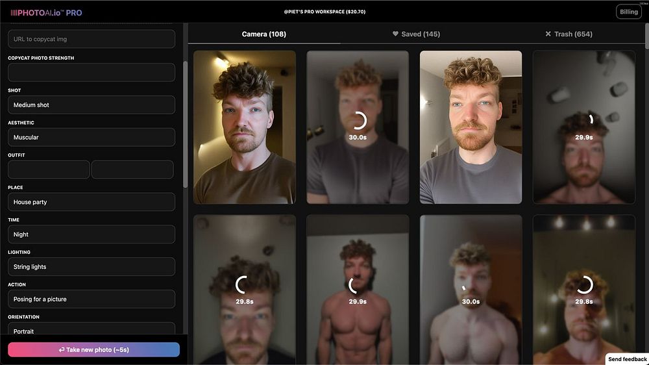Screen dimensions: 649x365
Task: Open the Orientation dropdown showing Portrait
Action: 92,329
